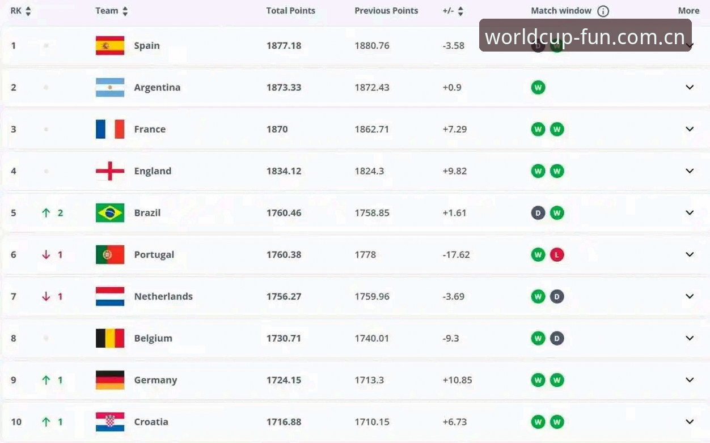The height and width of the screenshot is (443, 710).
Task: Select Argentina's green W result badge
Action: pyautogui.click(x=538, y=87)
